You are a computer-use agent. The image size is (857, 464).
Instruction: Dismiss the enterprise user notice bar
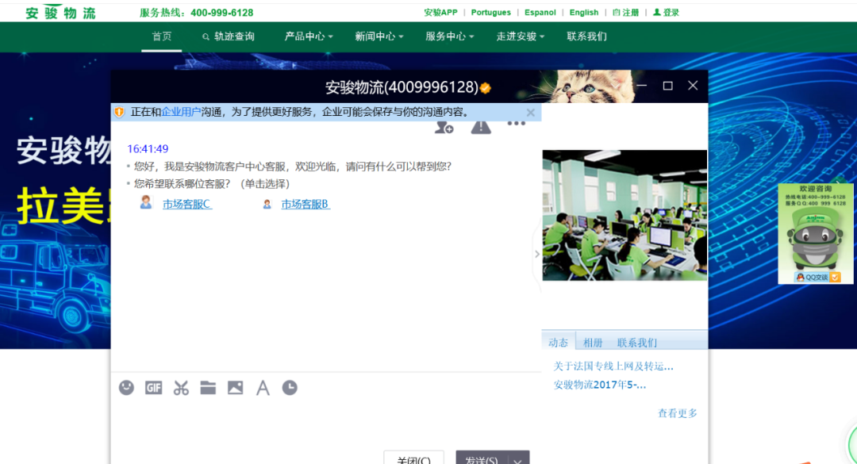point(531,113)
